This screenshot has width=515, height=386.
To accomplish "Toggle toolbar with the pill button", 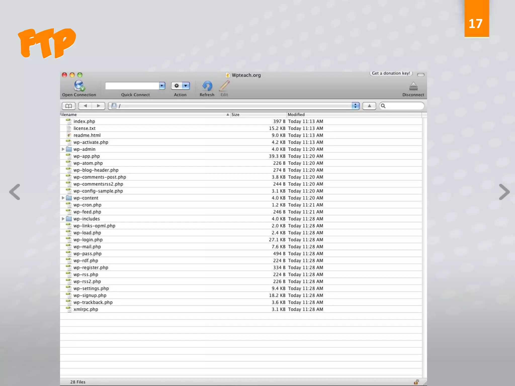I will [421, 75].
